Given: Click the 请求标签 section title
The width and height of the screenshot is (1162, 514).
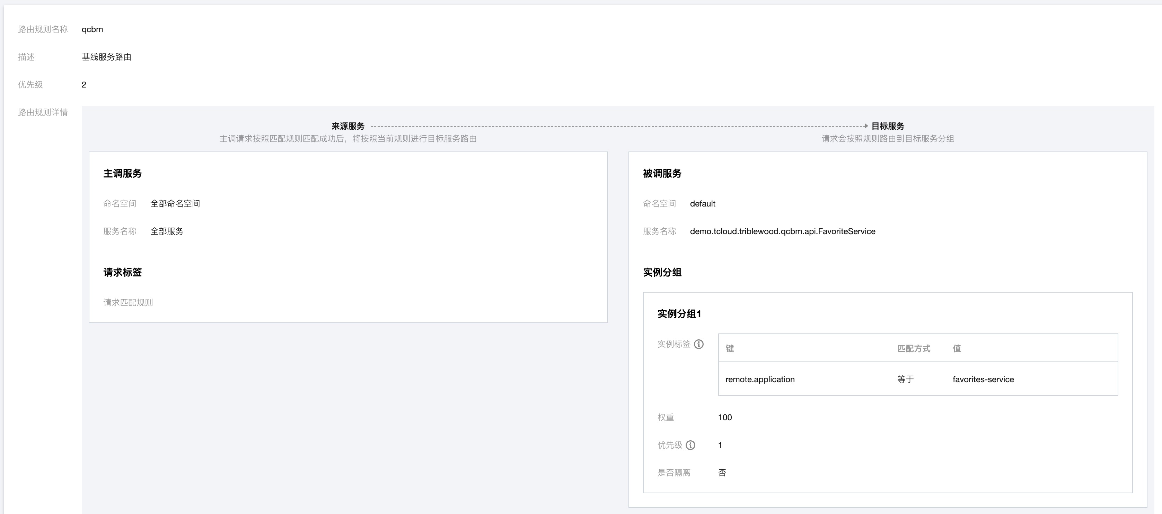Looking at the screenshot, I should tap(123, 272).
